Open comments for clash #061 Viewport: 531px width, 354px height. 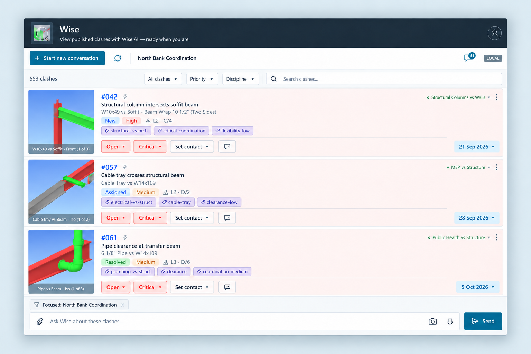227,287
